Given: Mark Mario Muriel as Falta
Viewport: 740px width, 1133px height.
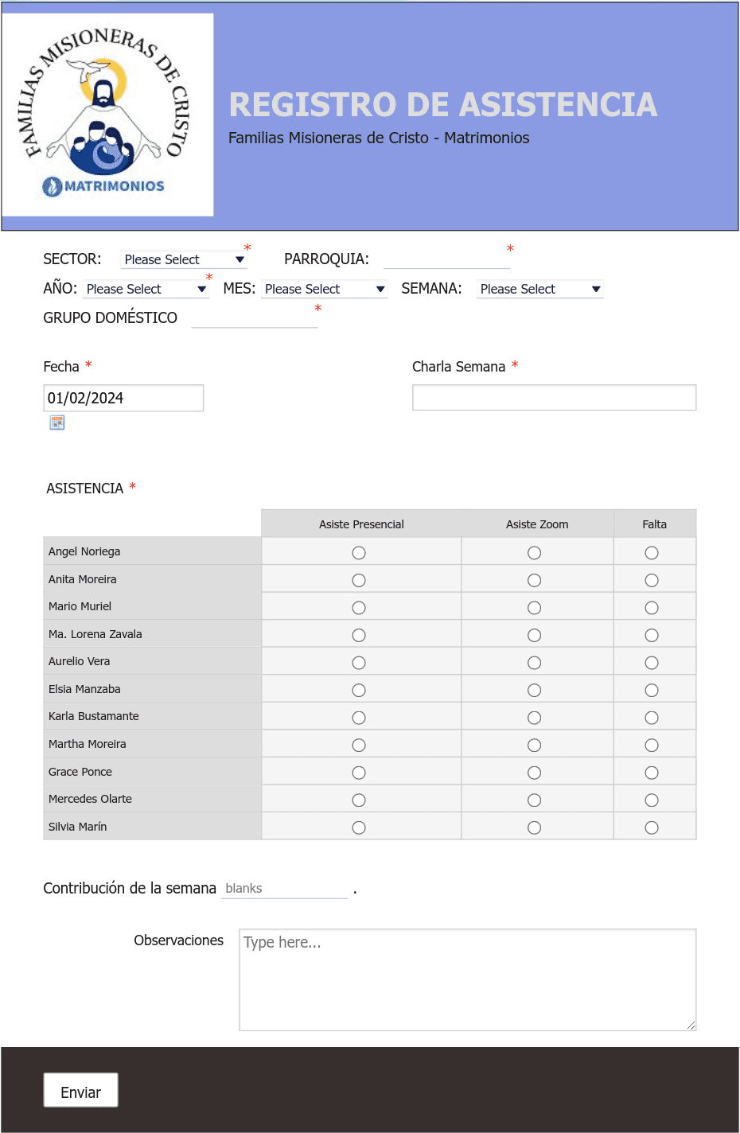Looking at the screenshot, I should click(652, 608).
